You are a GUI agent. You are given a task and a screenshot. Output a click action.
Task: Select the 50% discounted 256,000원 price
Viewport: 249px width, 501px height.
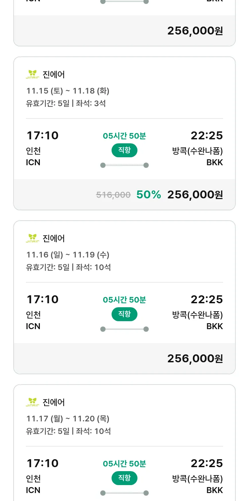(195, 195)
